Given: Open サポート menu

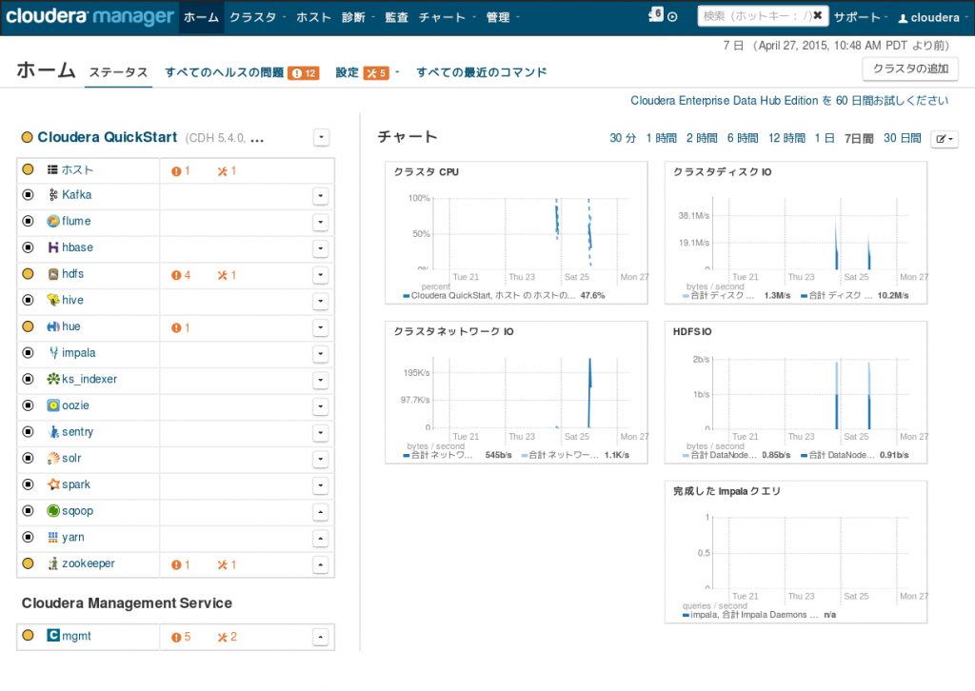Looking at the screenshot, I should (861, 17).
